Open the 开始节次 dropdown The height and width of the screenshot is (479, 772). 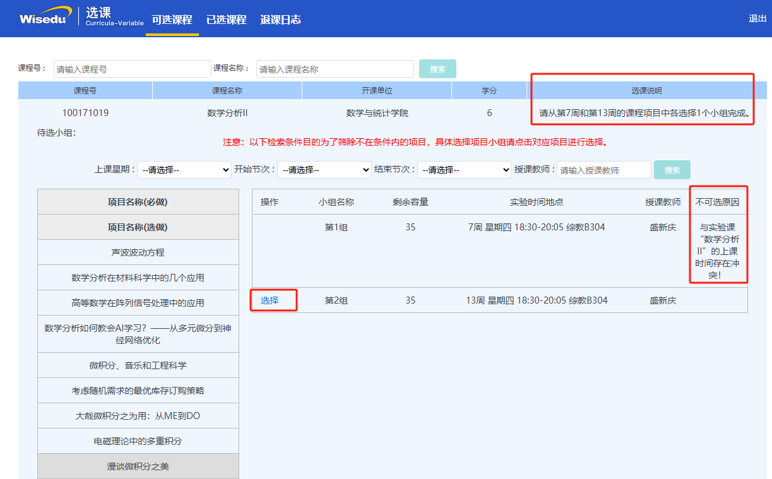tap(324, 170)
